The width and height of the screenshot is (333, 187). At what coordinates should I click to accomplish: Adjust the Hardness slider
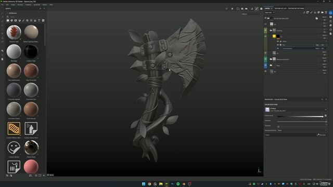302,122
